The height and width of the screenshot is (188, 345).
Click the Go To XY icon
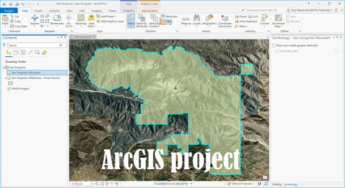69,18
